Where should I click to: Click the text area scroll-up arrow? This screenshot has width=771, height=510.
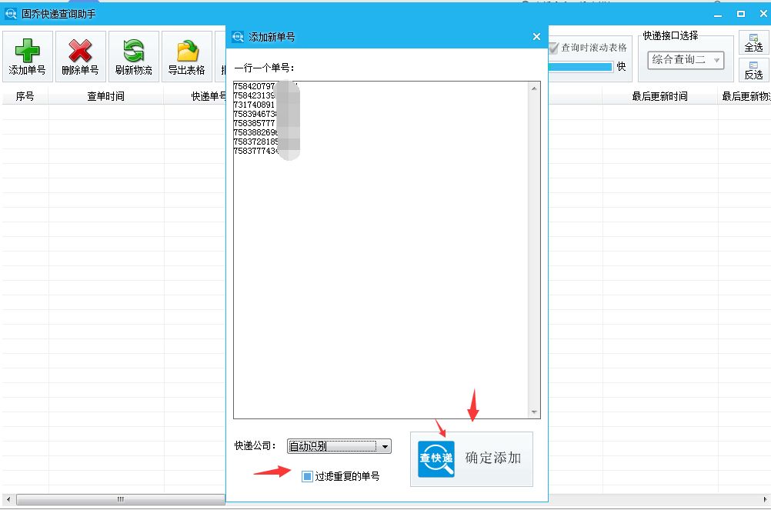coord(534,88)
